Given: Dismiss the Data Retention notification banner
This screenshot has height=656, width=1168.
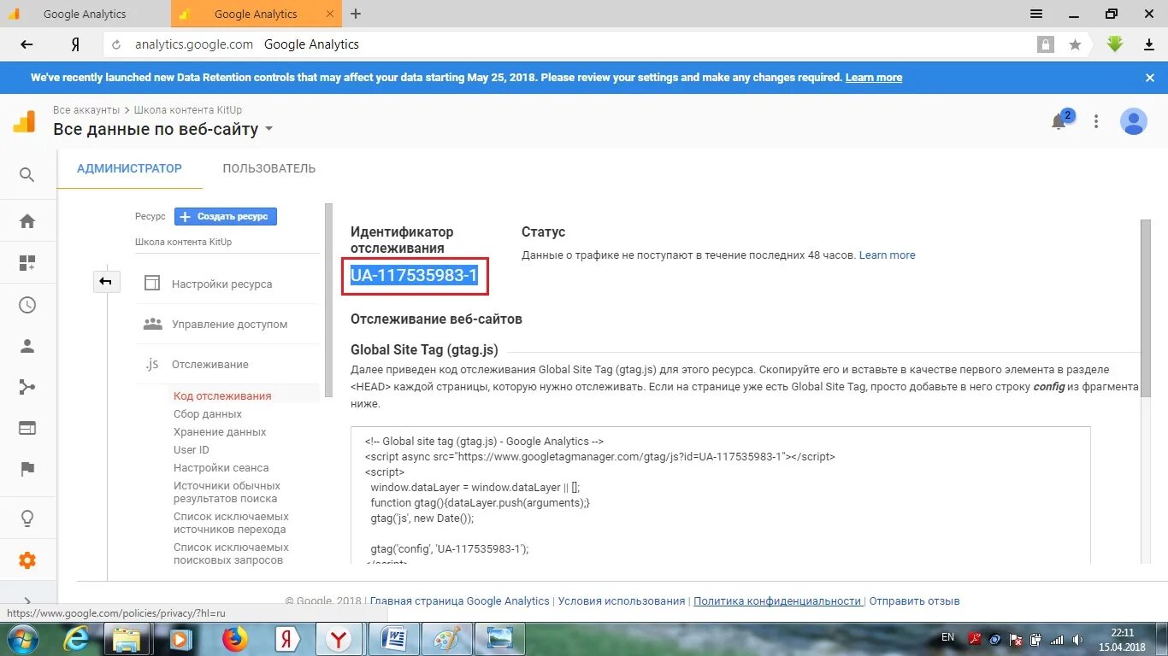Looking at the screenshot, I should pyautogui.click(x=1150, y=77).
